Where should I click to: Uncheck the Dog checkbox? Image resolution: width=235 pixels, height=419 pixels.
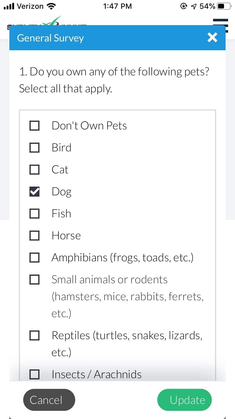click(34, 192)
